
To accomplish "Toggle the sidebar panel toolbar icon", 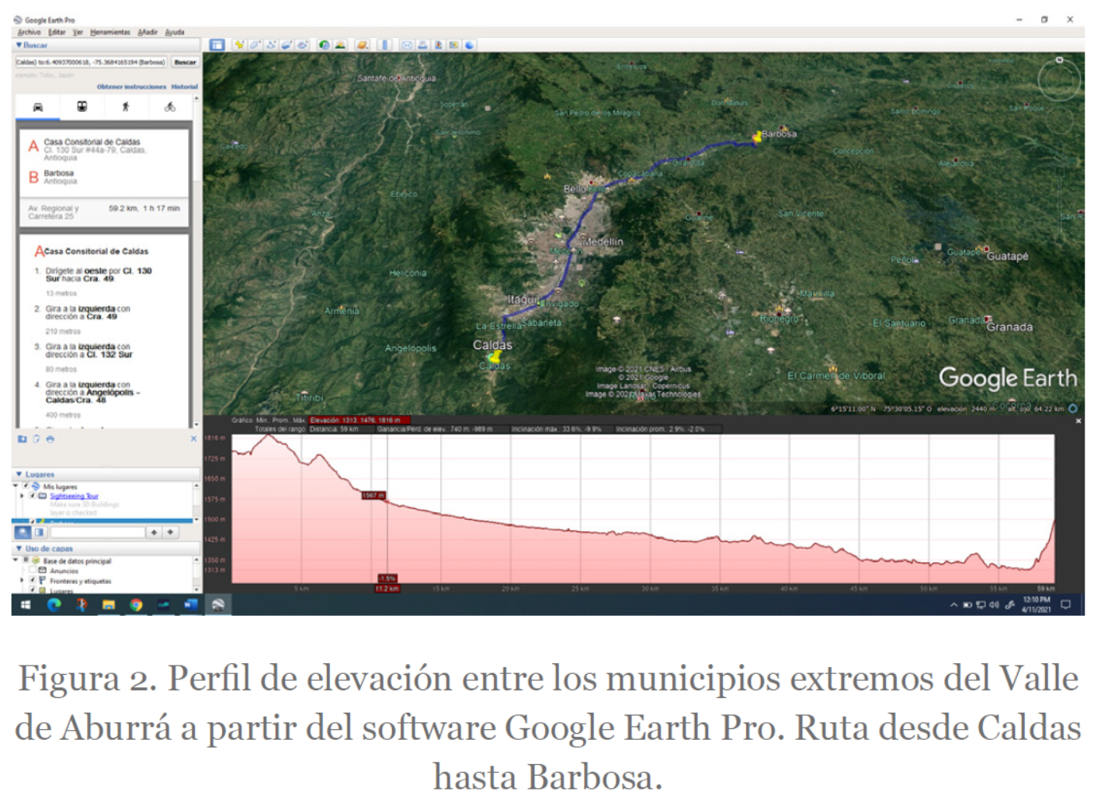I will coord(217,45).
